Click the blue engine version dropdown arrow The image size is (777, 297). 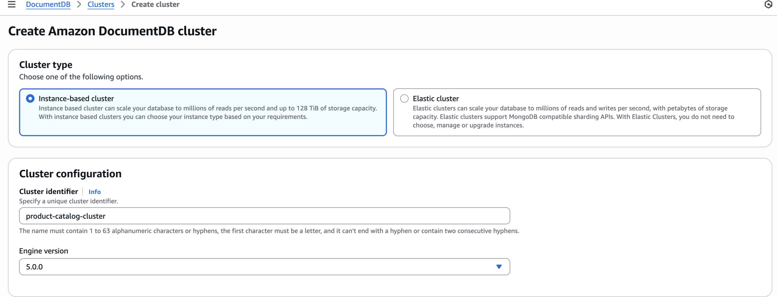point(499,267)
